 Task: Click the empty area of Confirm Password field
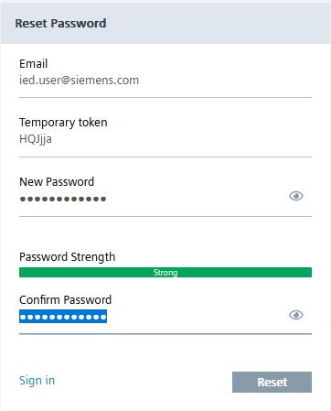coord(197,317)
